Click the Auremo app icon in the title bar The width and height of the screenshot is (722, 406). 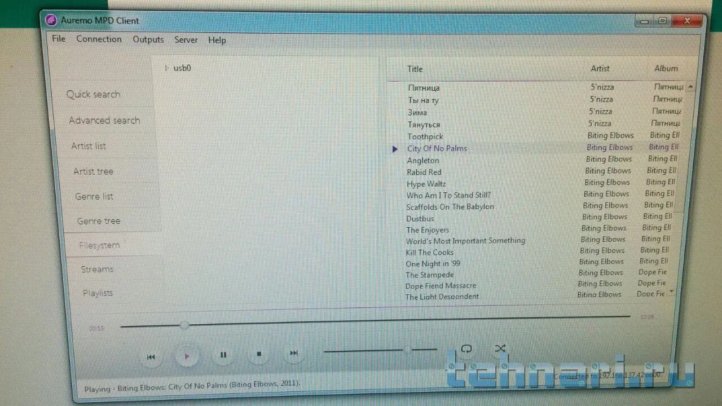(x=51, y=21)
